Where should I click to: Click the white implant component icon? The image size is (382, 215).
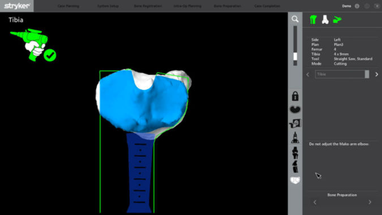pos(295,180)
